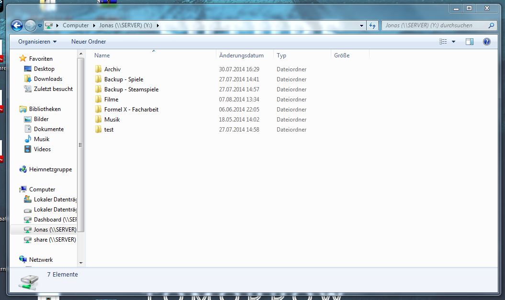The width and height of the screenshot is (505, 300).
Task: Open Heimnetzgruppe in navigation pane
Action: (50, 169)
